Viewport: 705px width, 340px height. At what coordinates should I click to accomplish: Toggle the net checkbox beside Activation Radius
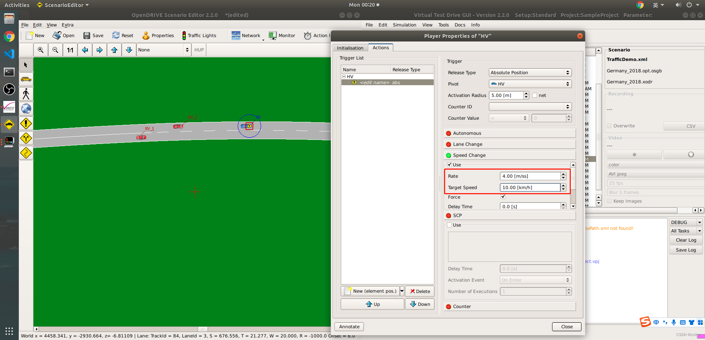coord(535,95)
